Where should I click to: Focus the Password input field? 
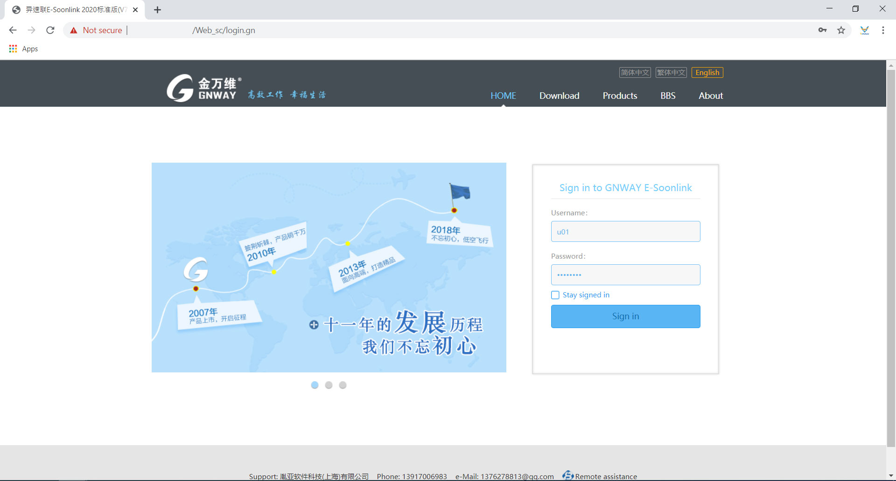click(x=625, y=275)
